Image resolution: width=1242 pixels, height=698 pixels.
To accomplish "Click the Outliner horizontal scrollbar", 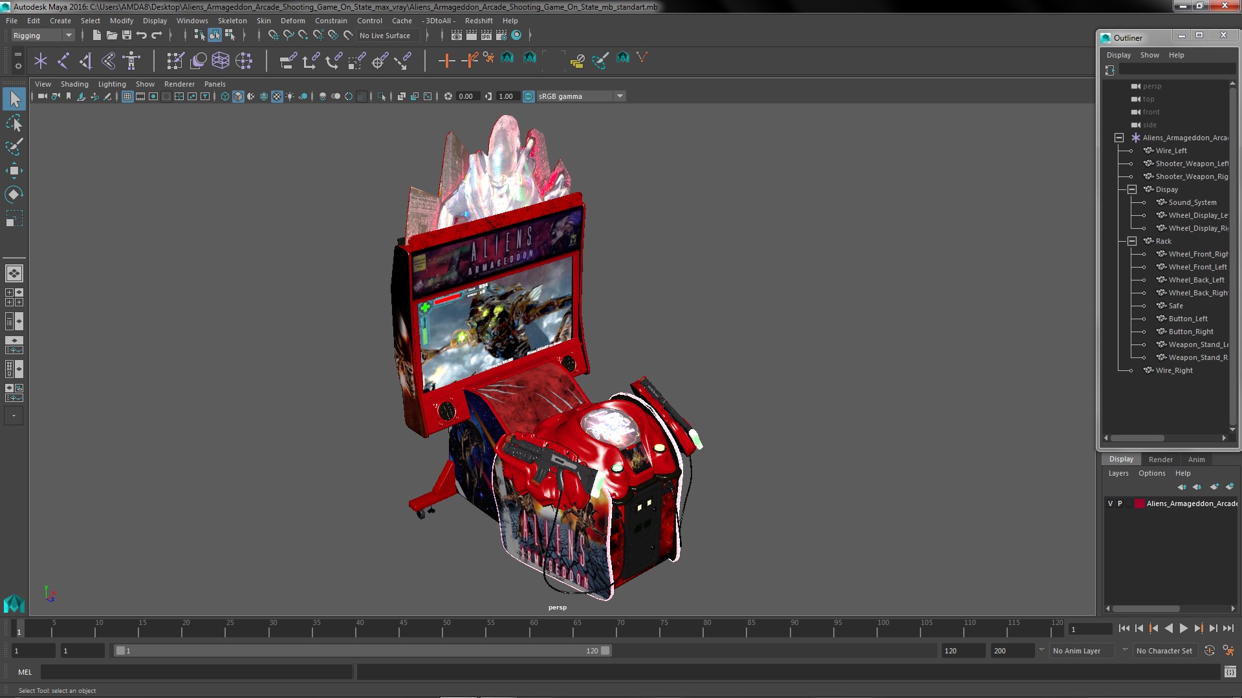I will pyautogui.click(x=1137, y=438).
